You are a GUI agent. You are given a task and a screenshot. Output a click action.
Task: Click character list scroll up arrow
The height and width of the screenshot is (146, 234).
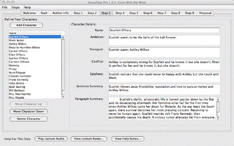click(x=63, y=37)
